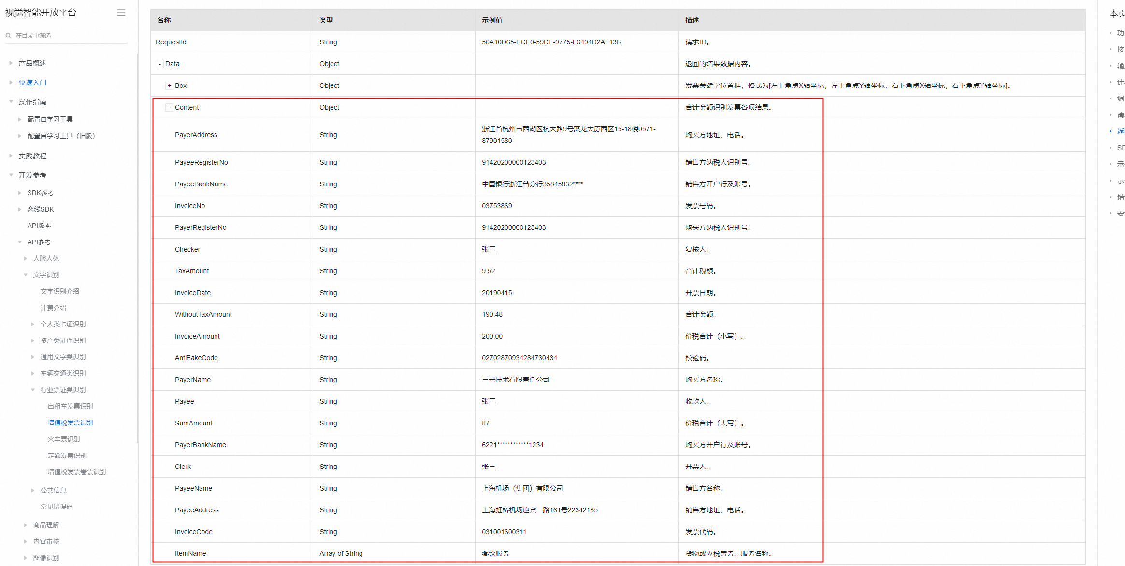This screenshot has height=566, width=1125.
Task: Click the highlighted 返 entry in right outline
Action: pos(1121,131)
